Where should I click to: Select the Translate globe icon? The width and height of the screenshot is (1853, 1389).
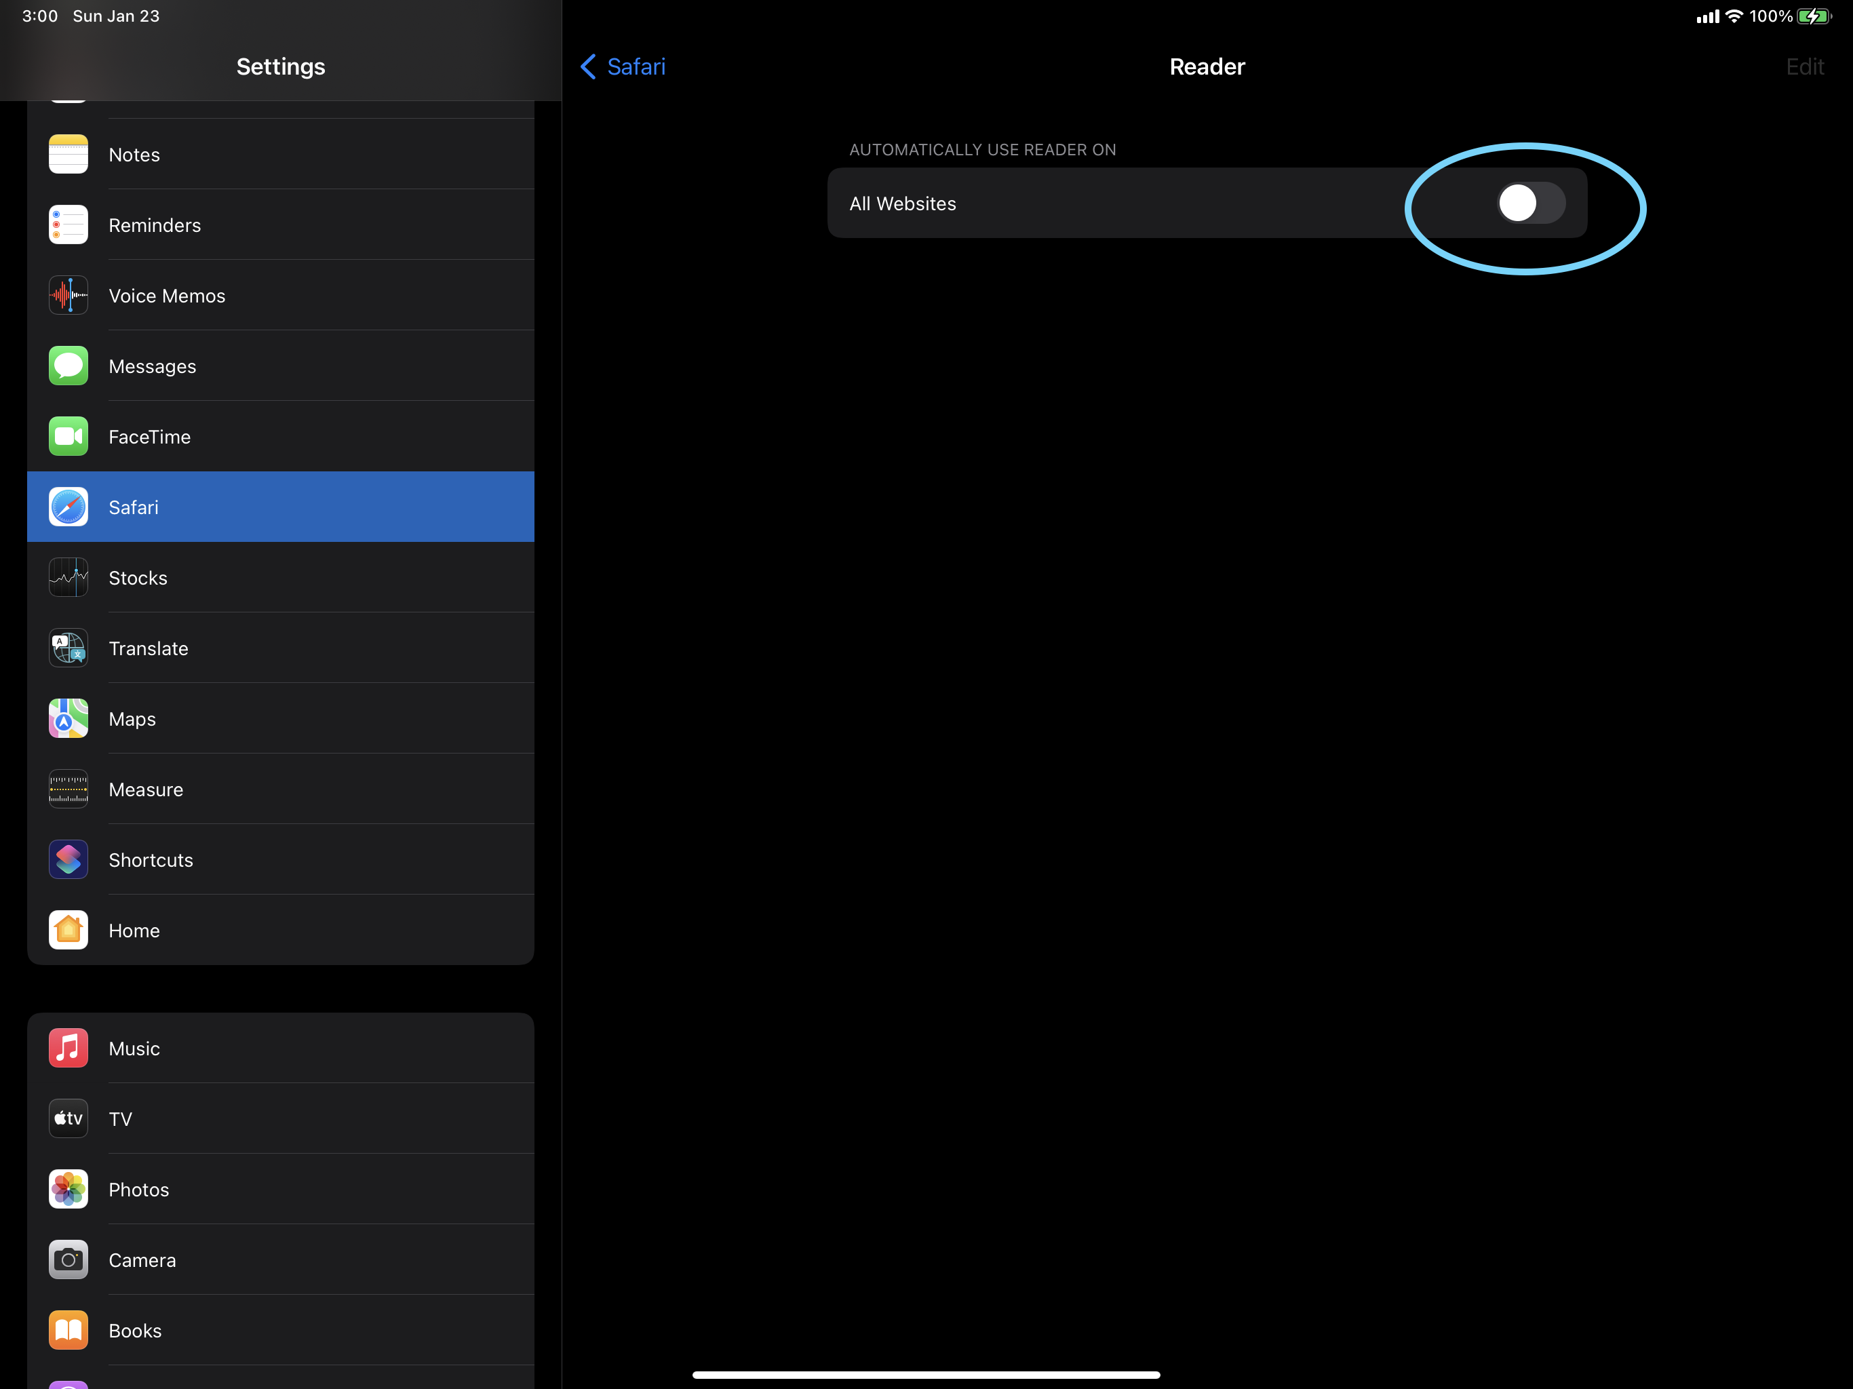tap(68, 648)
